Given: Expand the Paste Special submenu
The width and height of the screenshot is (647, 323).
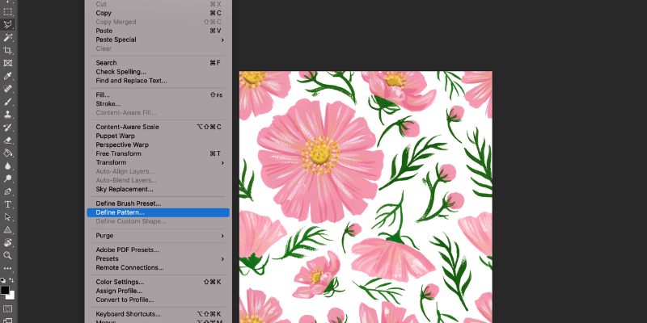Looking at the screenshot, I should [x=158, y=40].
